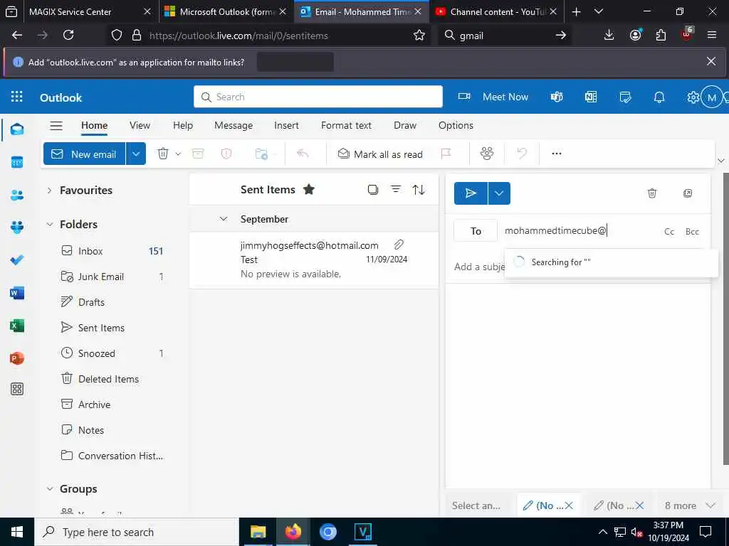
Task: Launch PowerPoint from the left rail
Action: point(17,358)
